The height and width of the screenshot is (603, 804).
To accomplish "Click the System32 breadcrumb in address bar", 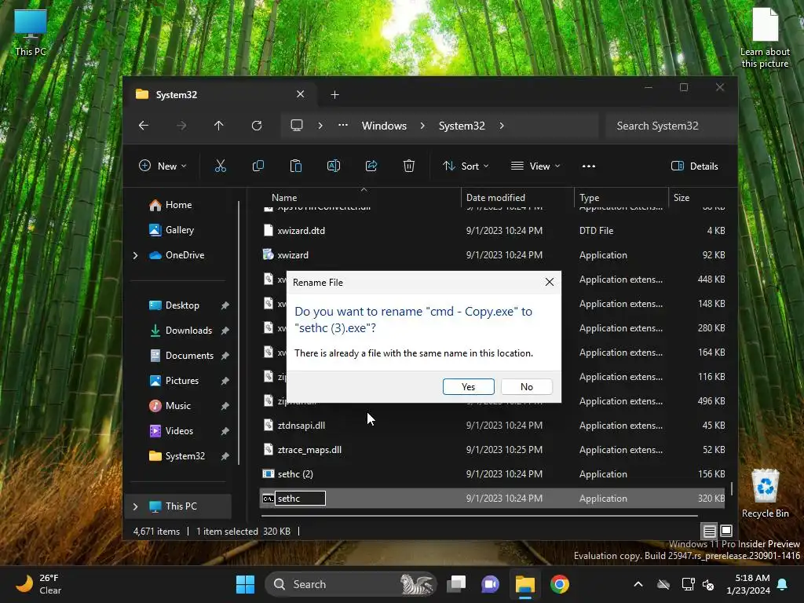I will [x=462, y=126].
